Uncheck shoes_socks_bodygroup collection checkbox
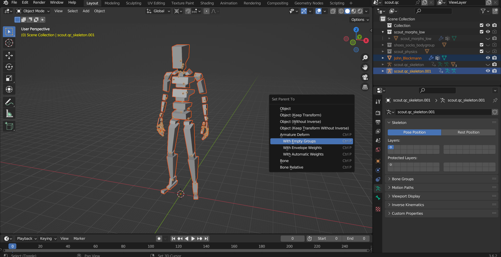Image resolution: width=501 pixels, height=257 pixels. [481, 45]
